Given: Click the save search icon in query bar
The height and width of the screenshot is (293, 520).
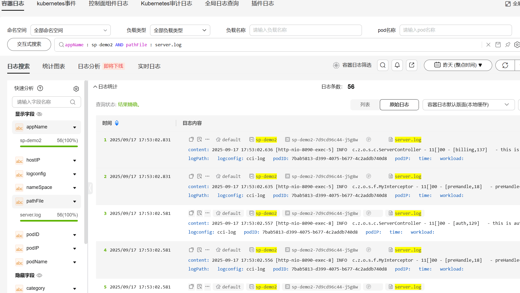Looking at the screenshot, I should (x=498, y=45).
